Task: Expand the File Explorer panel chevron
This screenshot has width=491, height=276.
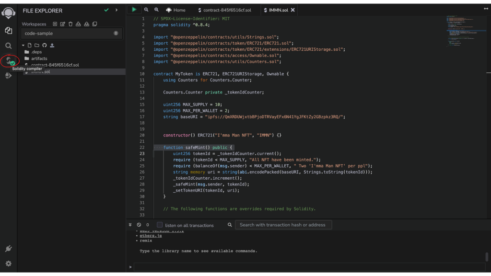Action: click(x=117, y=10)
